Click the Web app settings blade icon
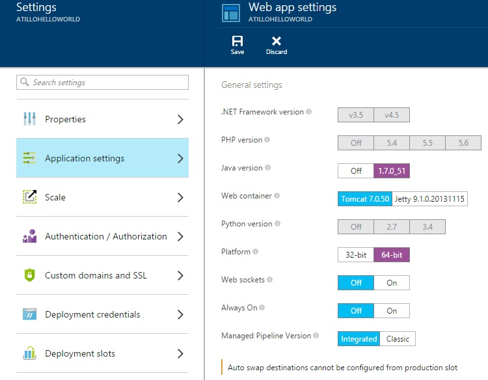Image resolution: width=488 pixels, height=380 pixels. click(231, 13)
